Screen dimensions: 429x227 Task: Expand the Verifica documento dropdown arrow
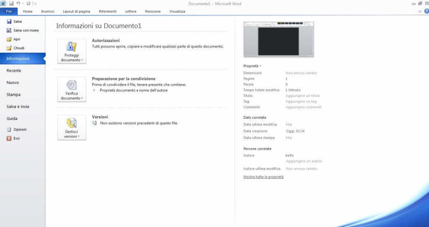point(82,98)
